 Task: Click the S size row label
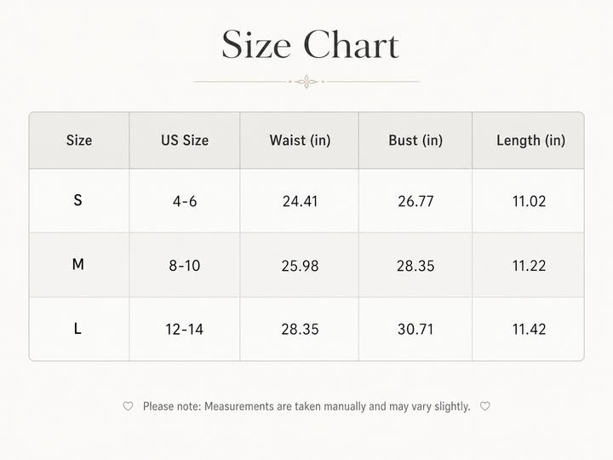[77, 200]
